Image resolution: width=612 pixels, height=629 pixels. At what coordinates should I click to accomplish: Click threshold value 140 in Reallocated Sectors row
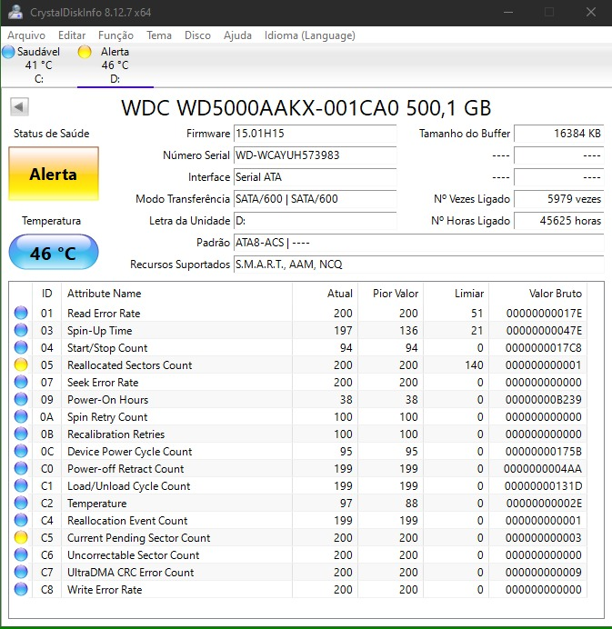pyautogui.click(x=474, y=365)
